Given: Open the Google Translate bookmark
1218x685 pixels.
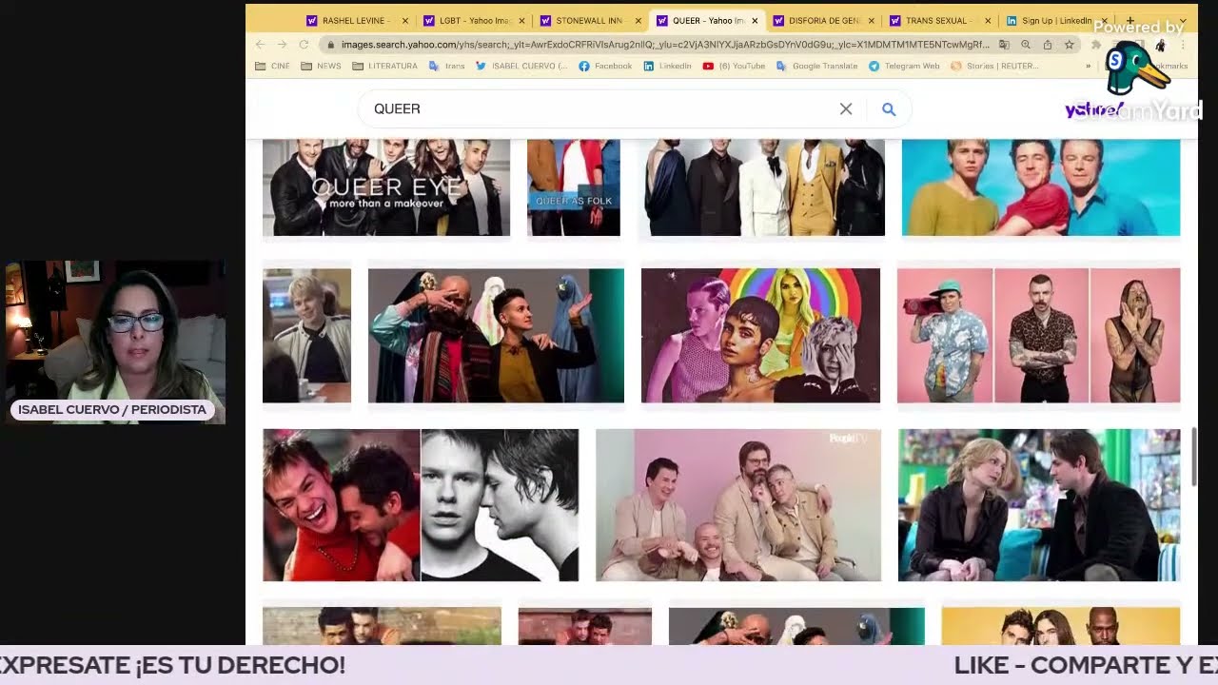Looking at the screenshot, I should 816,66.
